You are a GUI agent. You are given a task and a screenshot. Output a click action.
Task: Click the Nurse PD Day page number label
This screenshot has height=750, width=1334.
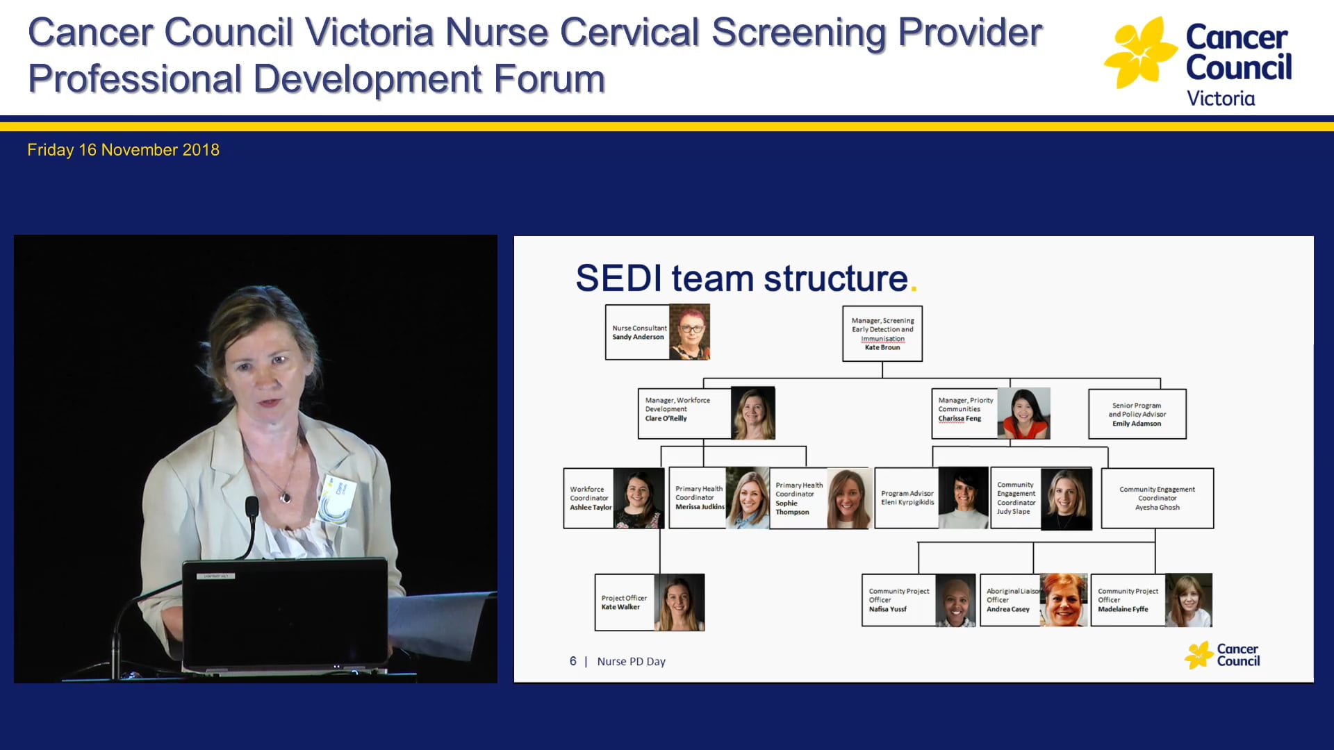pos(616,661)
